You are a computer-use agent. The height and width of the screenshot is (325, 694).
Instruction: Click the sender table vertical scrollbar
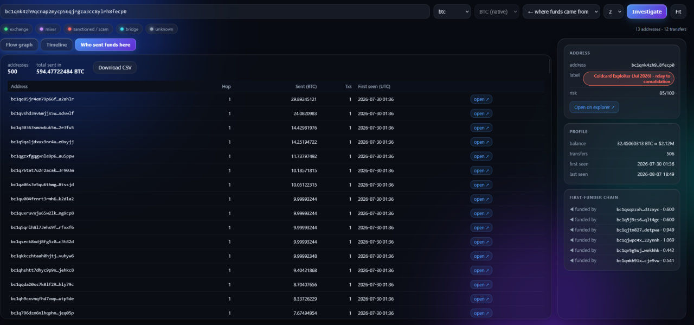[550, 66]
